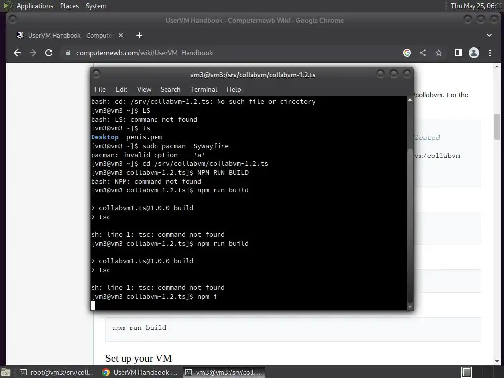Switch to vm3@vm3 terminal taskbar item

pyautogui.click(x=224, y=372)
